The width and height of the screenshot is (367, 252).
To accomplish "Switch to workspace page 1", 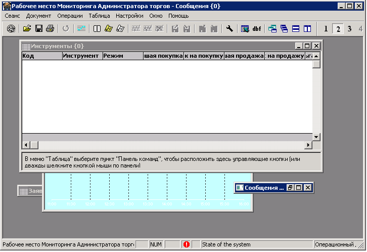I will point(326,29).
